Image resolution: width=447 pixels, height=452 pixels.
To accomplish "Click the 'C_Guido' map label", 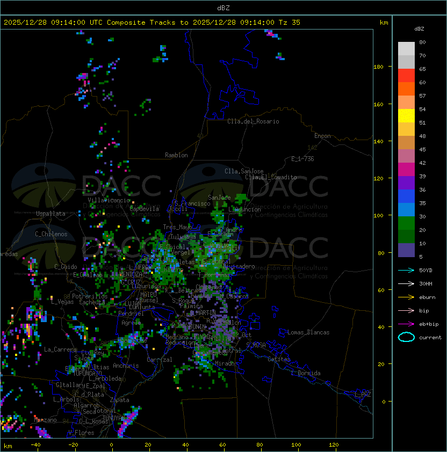I will 66,267.
